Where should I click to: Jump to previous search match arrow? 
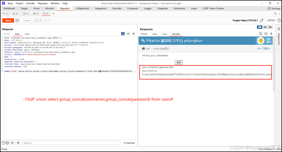(x=13, y=143)
